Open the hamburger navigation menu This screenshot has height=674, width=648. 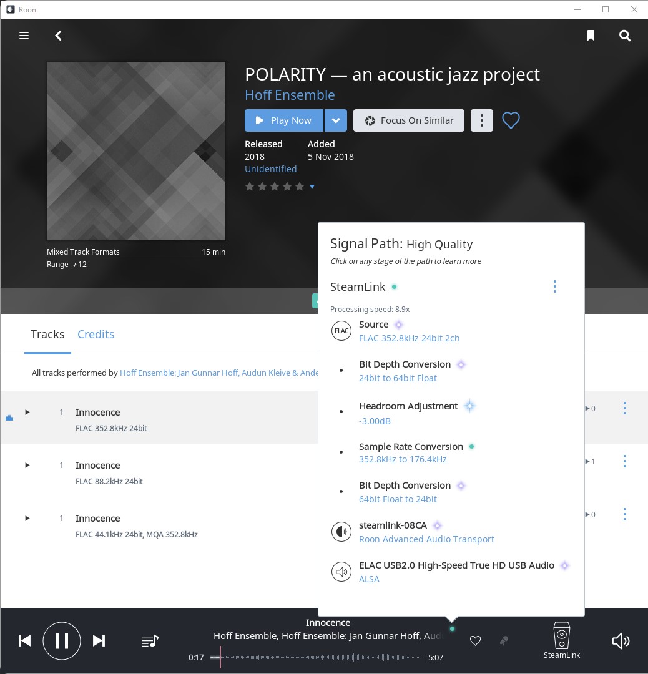click(24, 36)
